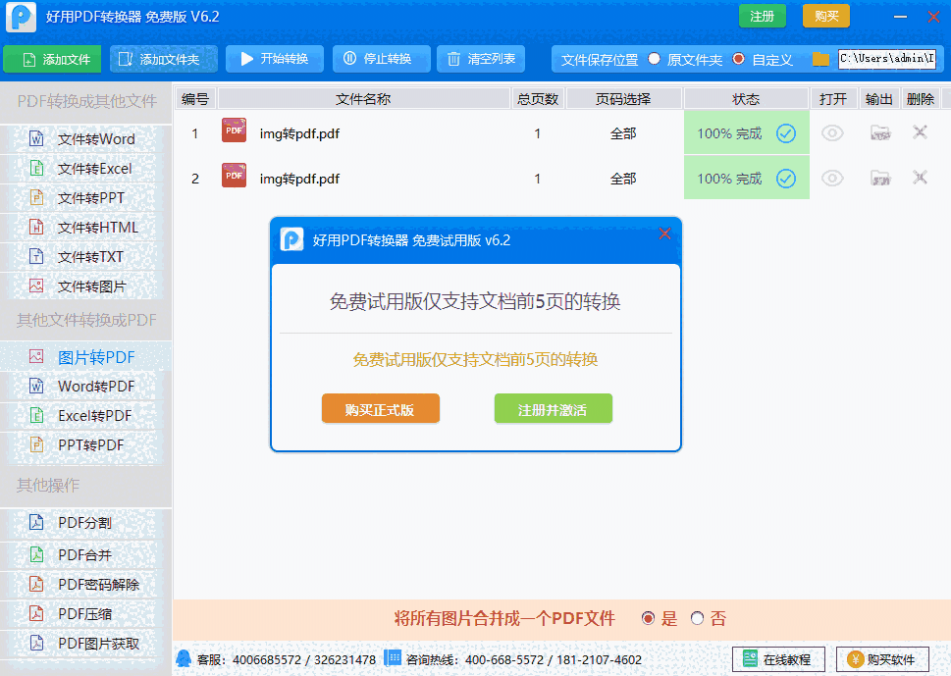Select PDF合并 in sidebar
Image resolution: width=951 pixels, height=676 pixels.
tap(85, 555)
